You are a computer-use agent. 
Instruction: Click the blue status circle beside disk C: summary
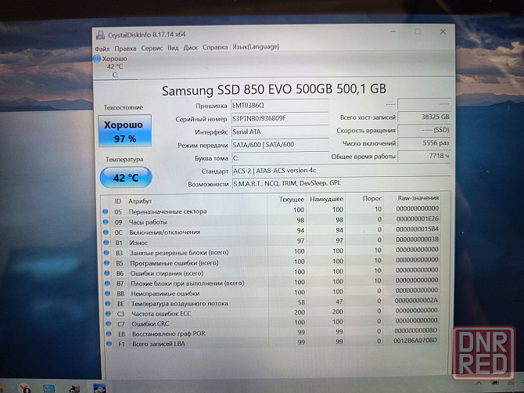(97, 59)
